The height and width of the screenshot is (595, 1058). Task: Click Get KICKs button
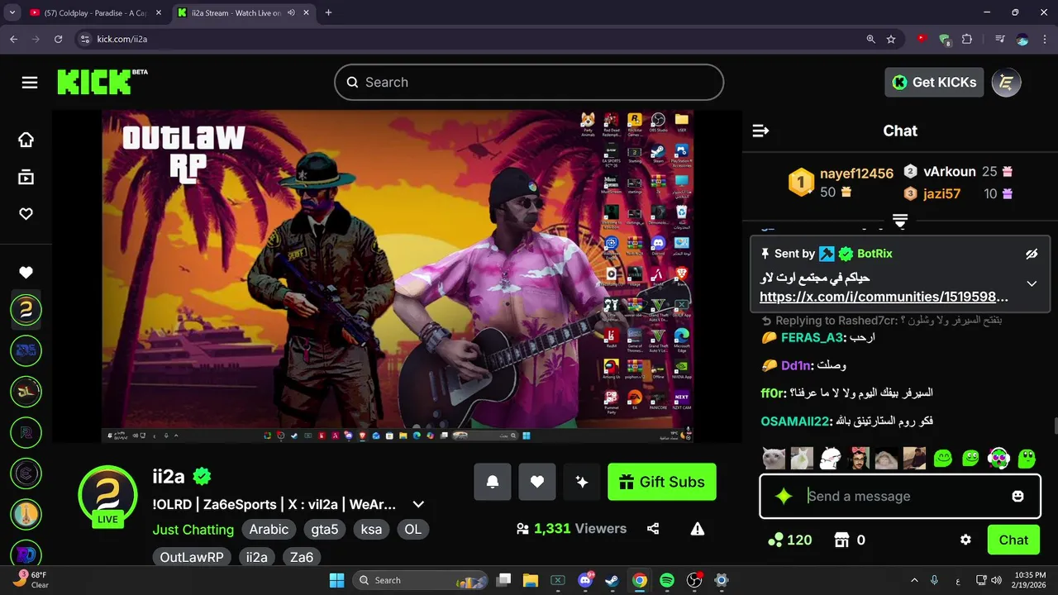tap(934, 82)
